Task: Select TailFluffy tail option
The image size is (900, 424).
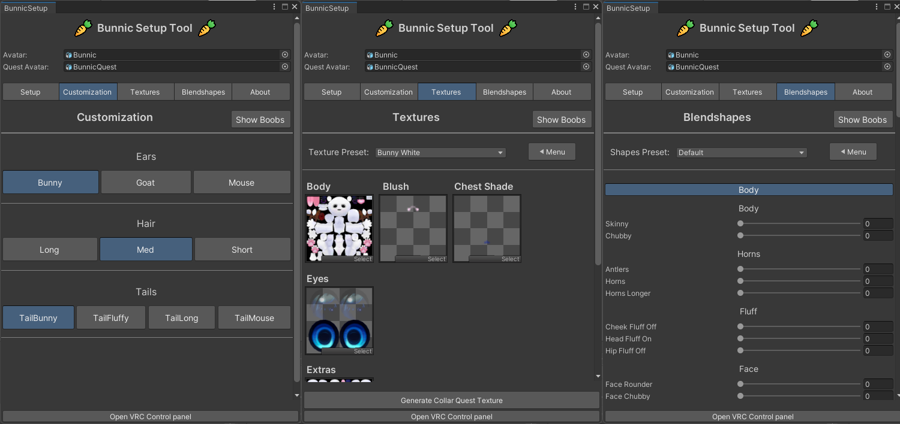Action: click(x=111, y=317)
